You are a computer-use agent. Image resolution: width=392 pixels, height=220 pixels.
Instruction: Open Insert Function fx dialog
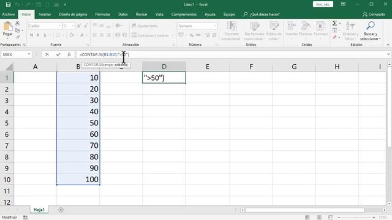click(69, 54)
